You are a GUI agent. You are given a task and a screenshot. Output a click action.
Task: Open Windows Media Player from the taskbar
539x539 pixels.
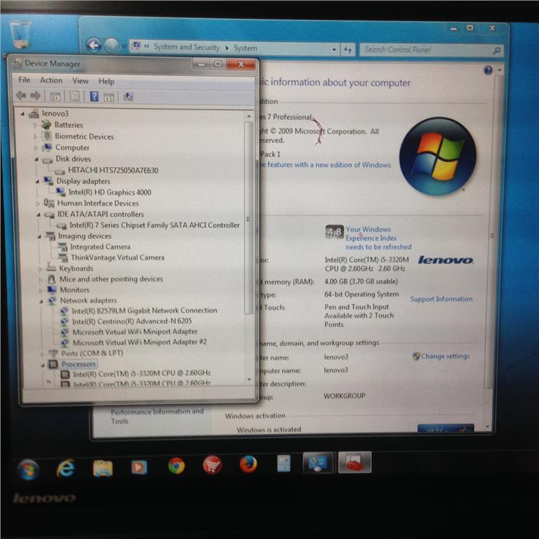[139, 467]
